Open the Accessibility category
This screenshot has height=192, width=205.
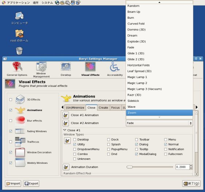pyautogui.click(x=115, y=69)
